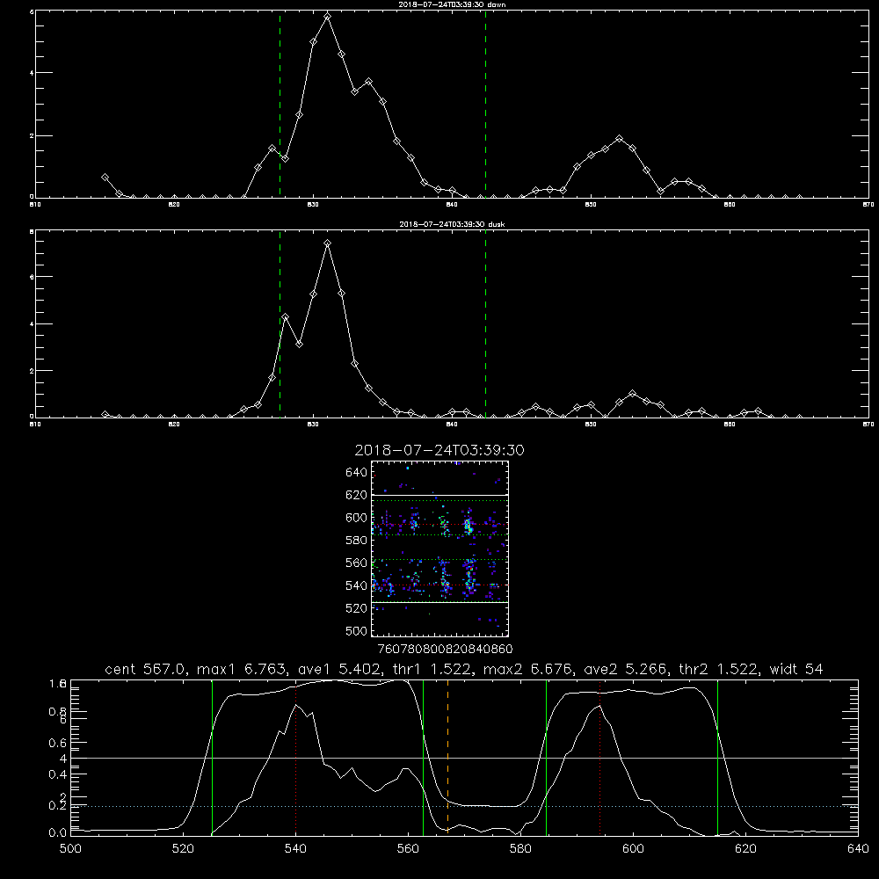
Task: Click the first diamond data point in dawn plot
Action: tap(105, 178)
